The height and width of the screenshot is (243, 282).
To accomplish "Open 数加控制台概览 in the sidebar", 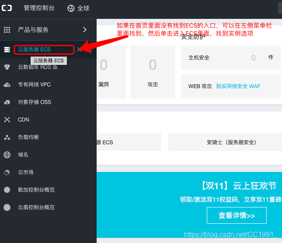I will click(36, 190).
